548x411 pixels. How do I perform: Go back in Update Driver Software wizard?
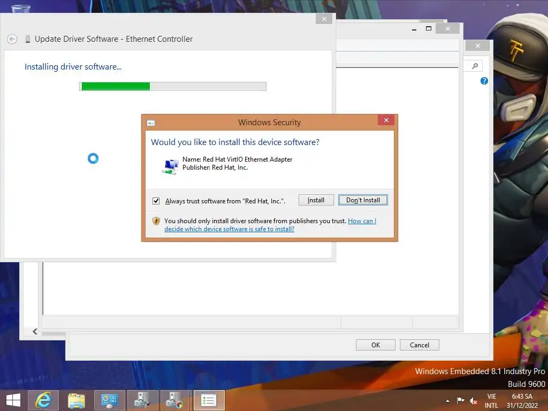coord(12,39)
